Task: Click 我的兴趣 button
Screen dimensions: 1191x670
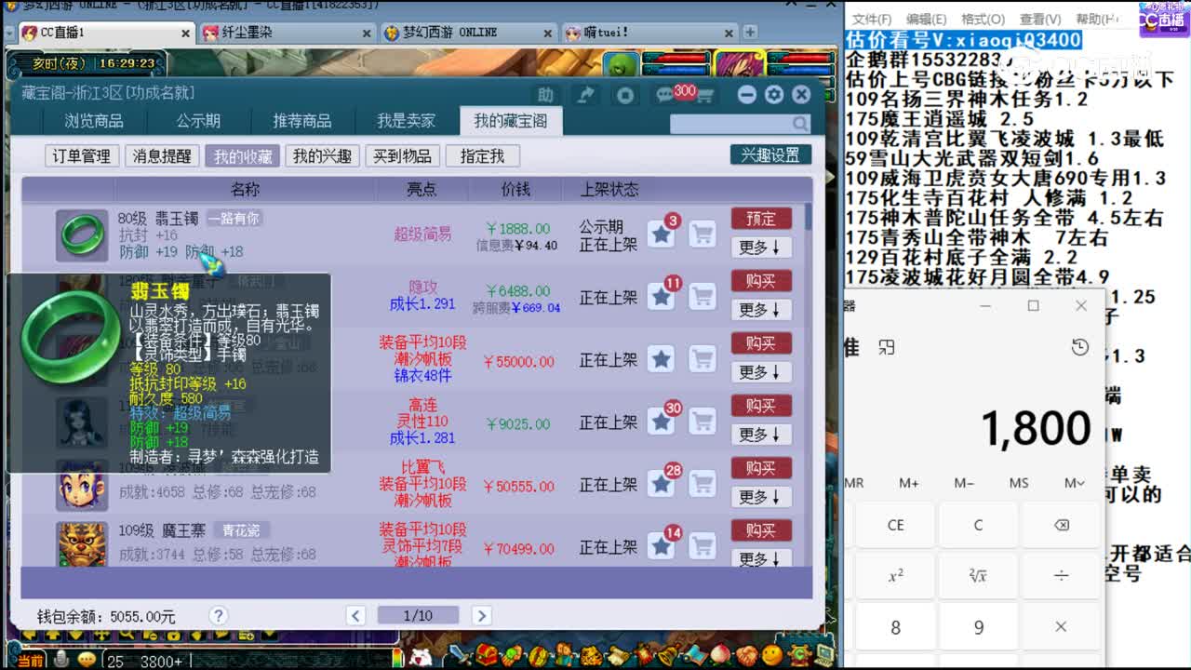Action: [x=322, y=156]
